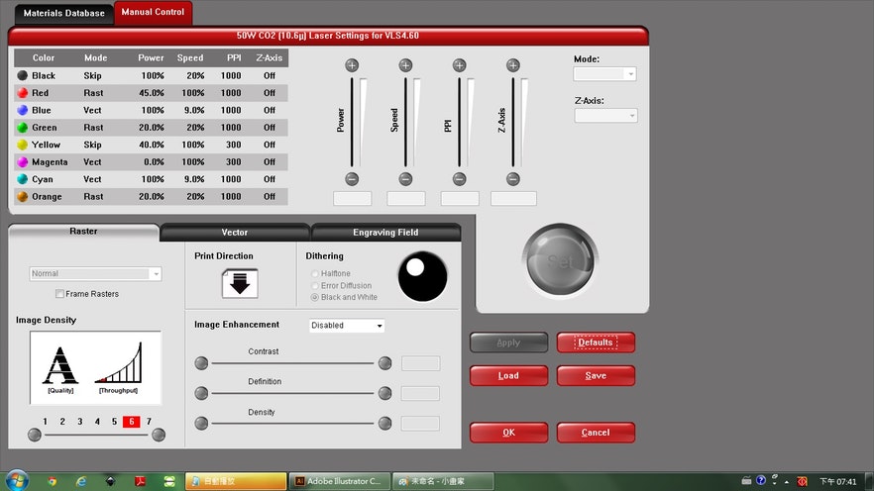
Task: Click the Defaults button
Action: coord(596,343)
